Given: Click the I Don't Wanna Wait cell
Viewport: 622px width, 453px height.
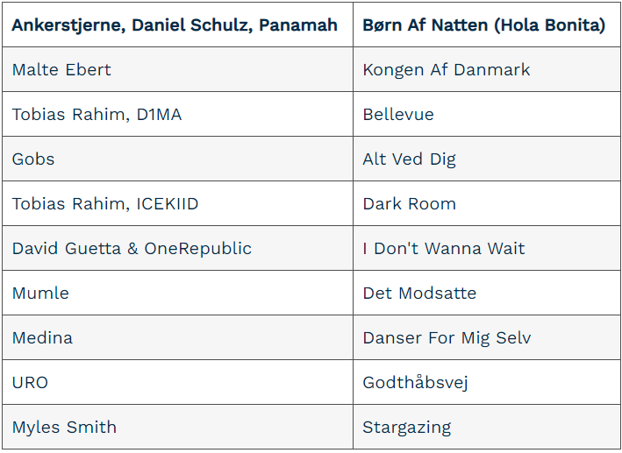Looking at the screenshot, I should point(487,249).
